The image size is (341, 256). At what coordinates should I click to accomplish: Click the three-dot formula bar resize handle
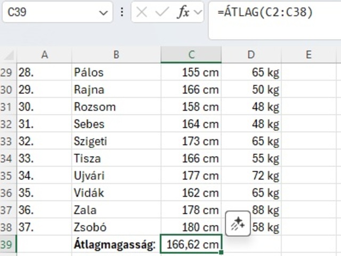pos(123,12)
